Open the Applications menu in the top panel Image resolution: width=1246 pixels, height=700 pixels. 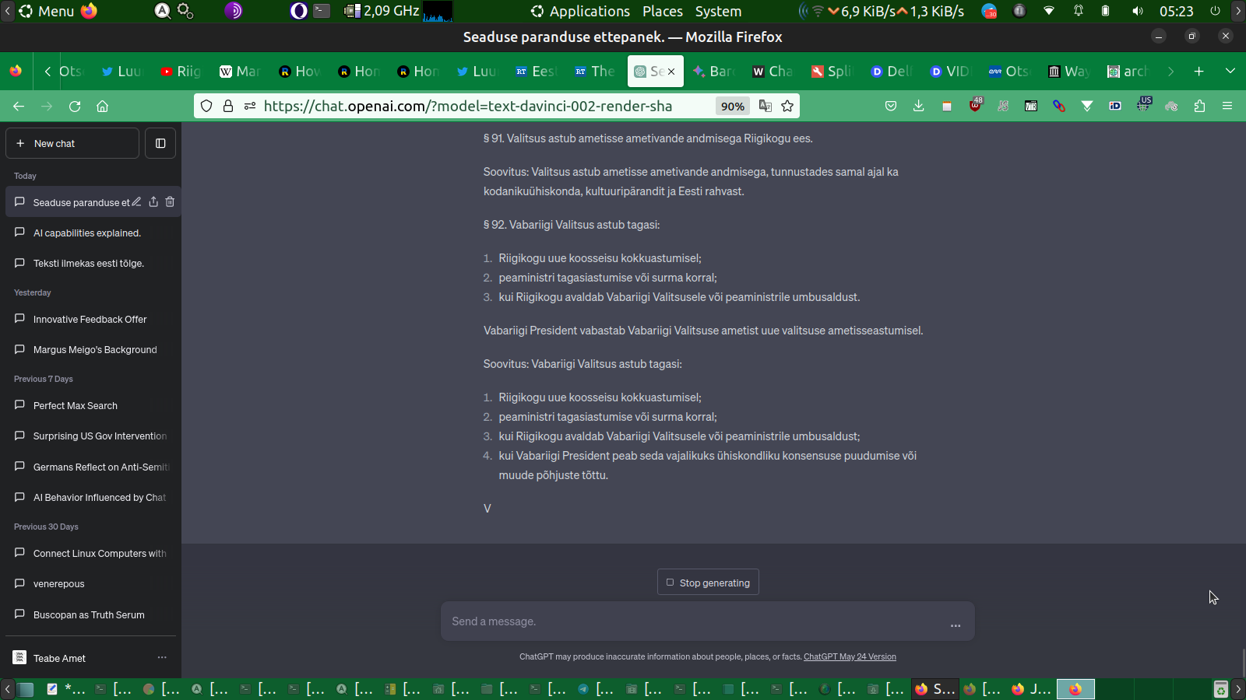coord(581,11)
